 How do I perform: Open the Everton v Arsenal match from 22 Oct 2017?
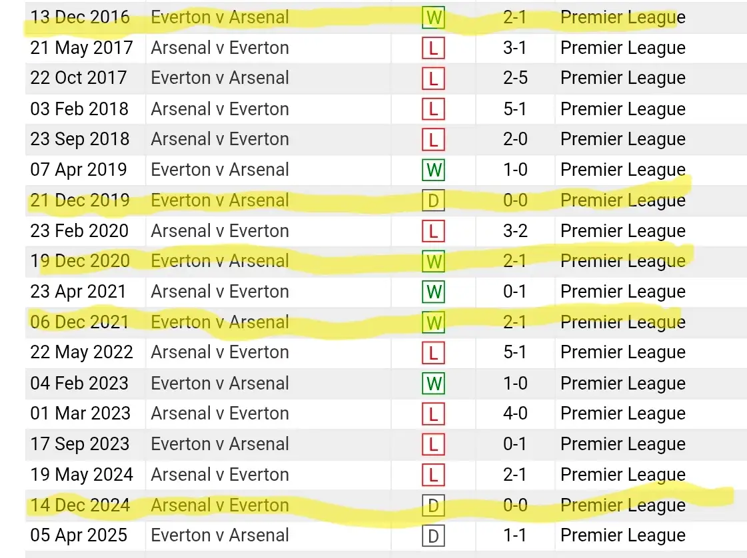coord(220,78)
